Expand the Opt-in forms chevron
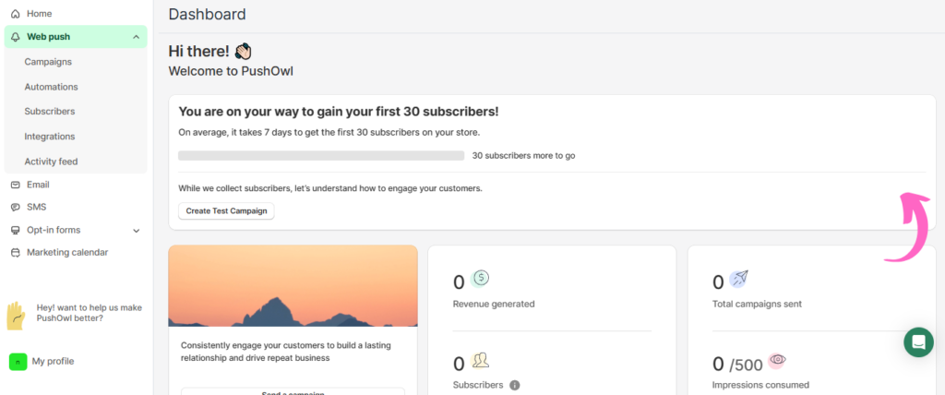 tap(137, 231)
